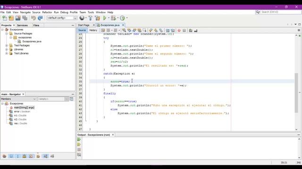
Task: Switch editor to History view
Action: pyautogui.click(x=93, y=30)
